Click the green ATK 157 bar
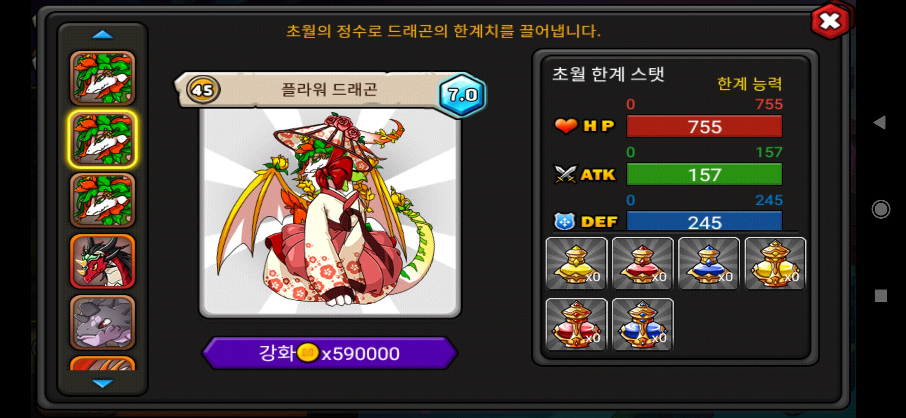The height and width of the screenshot is (418, 906). coord(704,175)
